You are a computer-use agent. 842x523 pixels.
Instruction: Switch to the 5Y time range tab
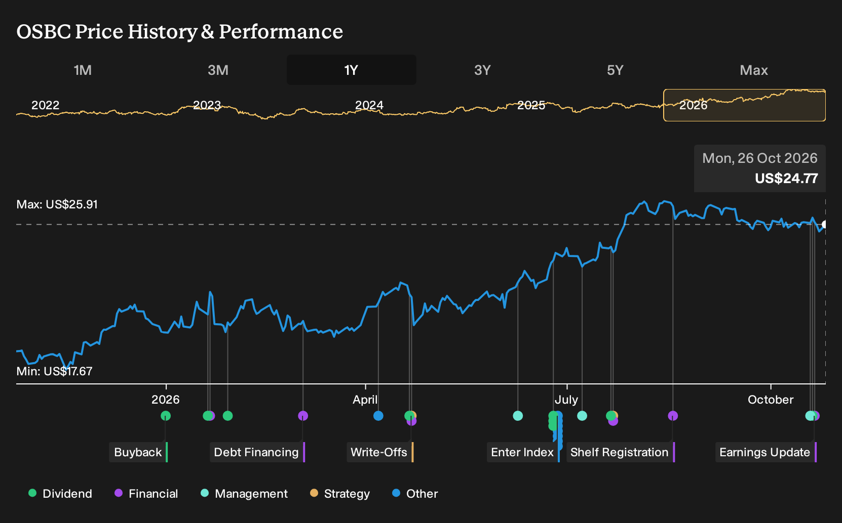(615, 70)
